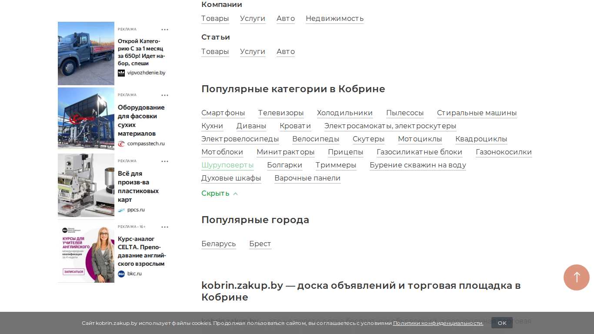This screenshot has width=594, height=334.
Task: Open 'Оборудование для фасовки сухих материалов' ad headline
Action: coord(141,120)
